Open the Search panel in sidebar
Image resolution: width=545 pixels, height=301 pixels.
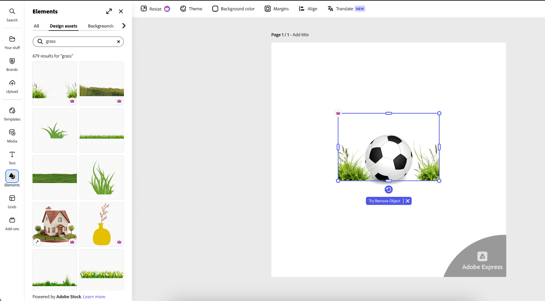click(12, 15)
